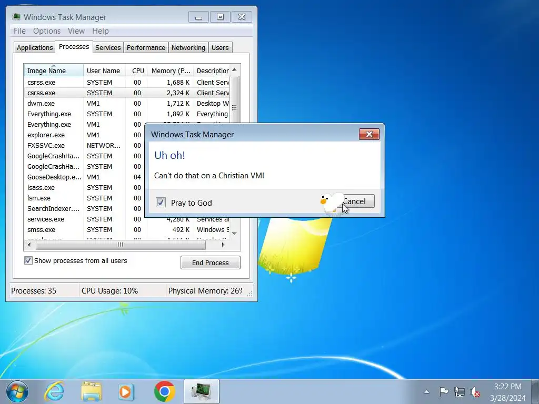Open Windows Explorer folder icon in taskbar
Image resolution: width=539 pixels, height=404 pixels.
[91, 391]
